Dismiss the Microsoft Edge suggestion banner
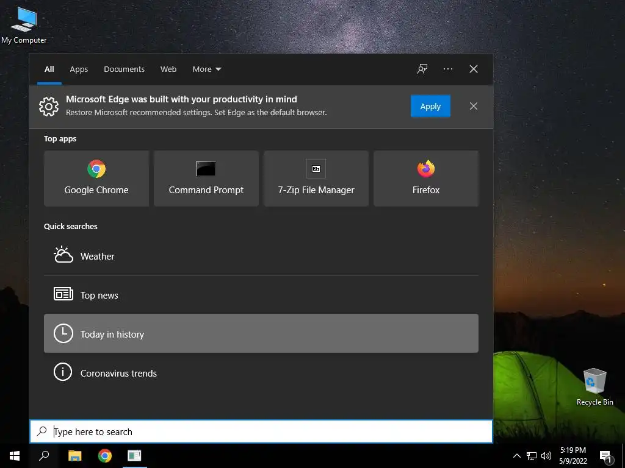 click(474, 106)
